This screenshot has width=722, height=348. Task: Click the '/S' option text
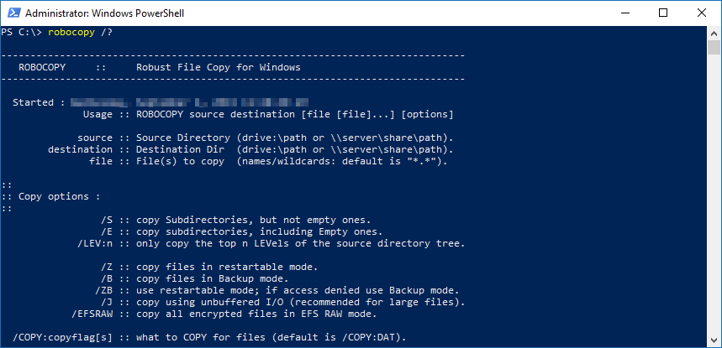(107, 220)
